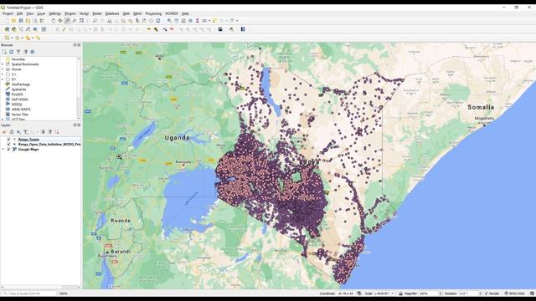The width and height of the screenshot is (536, 301).
Task: Click the plugin icon at the digitizing toolbar's right end
Action: [x=243, y=29]
